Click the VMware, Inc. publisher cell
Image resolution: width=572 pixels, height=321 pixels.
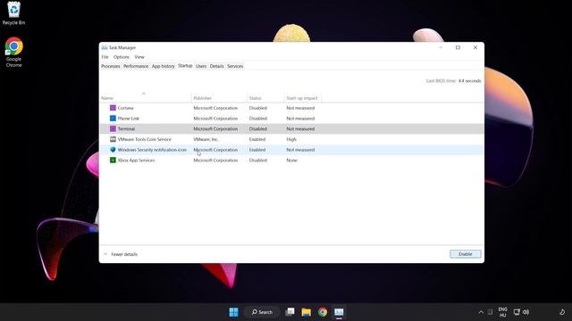[x=206, y=139]
